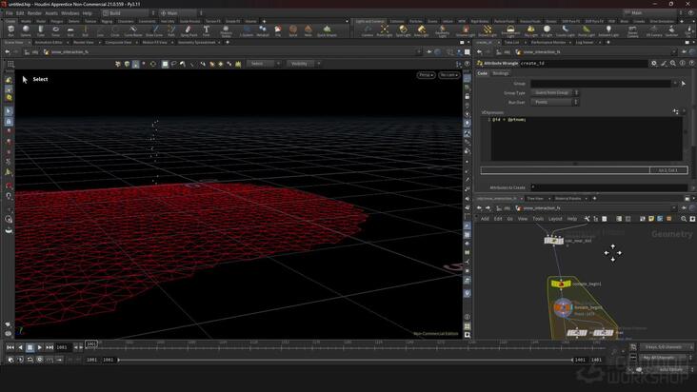Click the Play forward button
697x392 pixels.
[x=40, y=347]
